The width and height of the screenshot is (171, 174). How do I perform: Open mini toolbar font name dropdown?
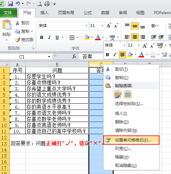(124, 46)
